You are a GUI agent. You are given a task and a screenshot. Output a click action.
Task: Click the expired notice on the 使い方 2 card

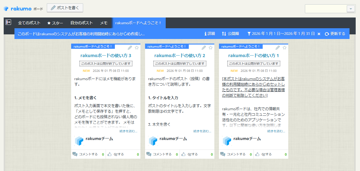180,64
